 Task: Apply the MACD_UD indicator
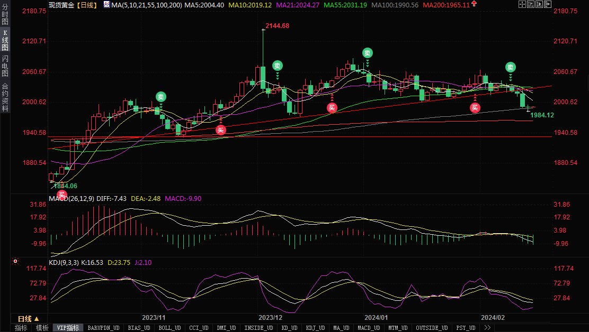[x=368, y=328]
